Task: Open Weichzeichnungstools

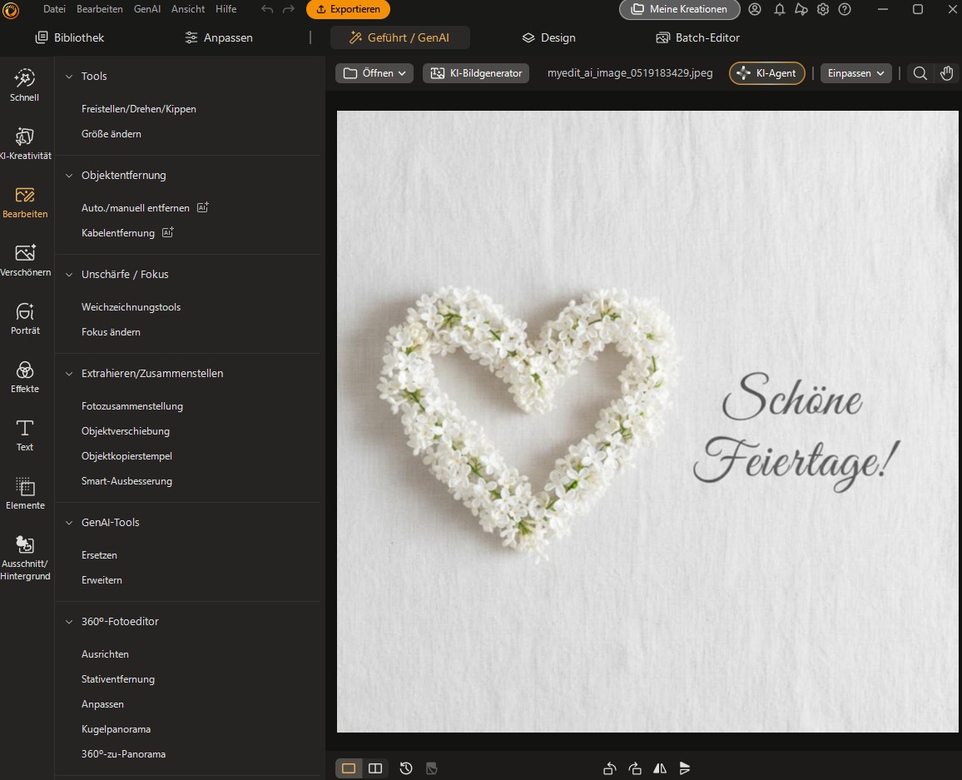Action: pyautogui.click(x=131, y=307)
